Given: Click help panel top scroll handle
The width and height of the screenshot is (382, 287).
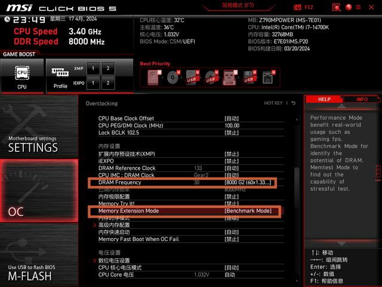Looking at the screenshot, I should click(341, 106).
